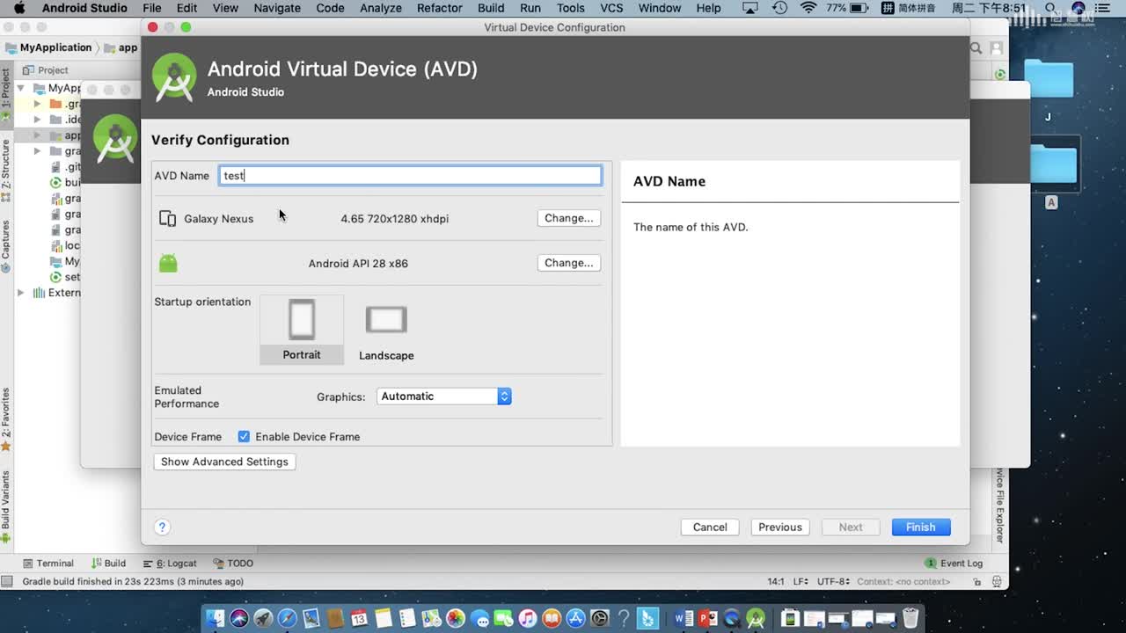Viewport: 1126px width, 633px height.
Task: Click the lock icon in status bar
Action: pyautogui.click(x=977, y=582)
